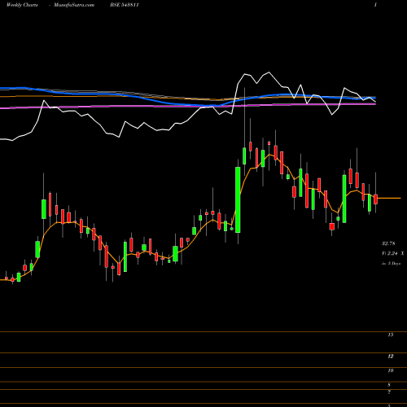Click the 'MunafaSutra.com' label in header
Screen dimensions: 407x407
click(74, 5)
